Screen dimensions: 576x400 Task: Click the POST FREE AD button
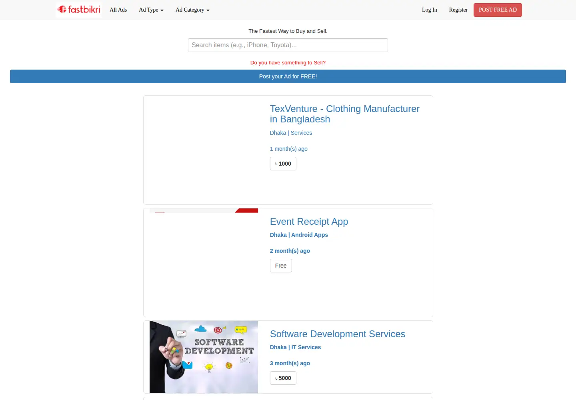498,10
